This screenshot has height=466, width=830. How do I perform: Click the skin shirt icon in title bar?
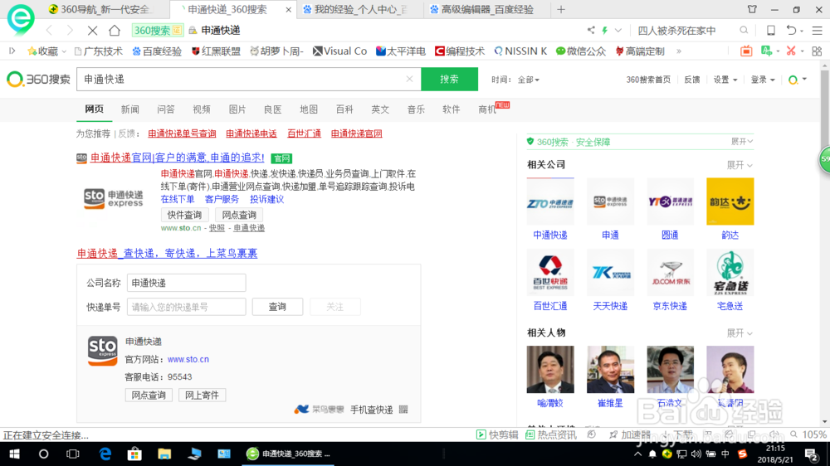752,9
